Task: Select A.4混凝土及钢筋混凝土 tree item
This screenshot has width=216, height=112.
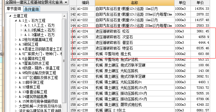Action: click(40, 49)
